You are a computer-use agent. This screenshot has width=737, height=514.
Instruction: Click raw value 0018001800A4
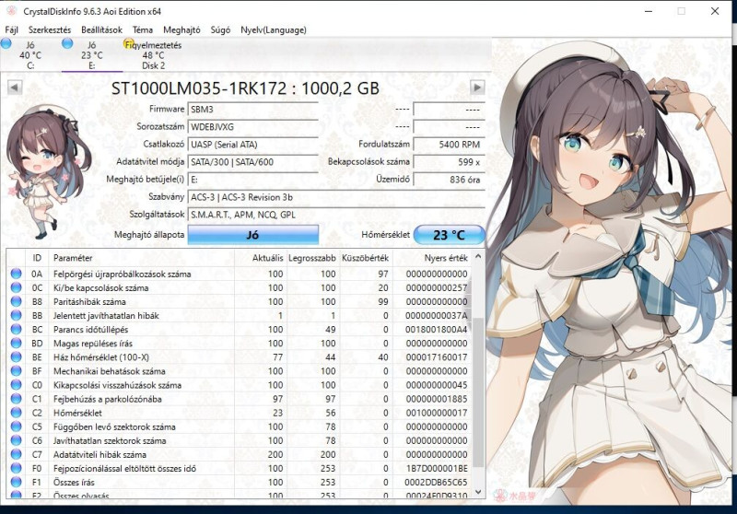tap(436, 330)
